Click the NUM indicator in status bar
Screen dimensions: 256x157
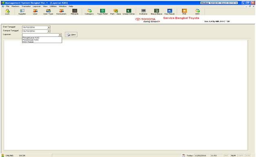[x=233, y=155]
